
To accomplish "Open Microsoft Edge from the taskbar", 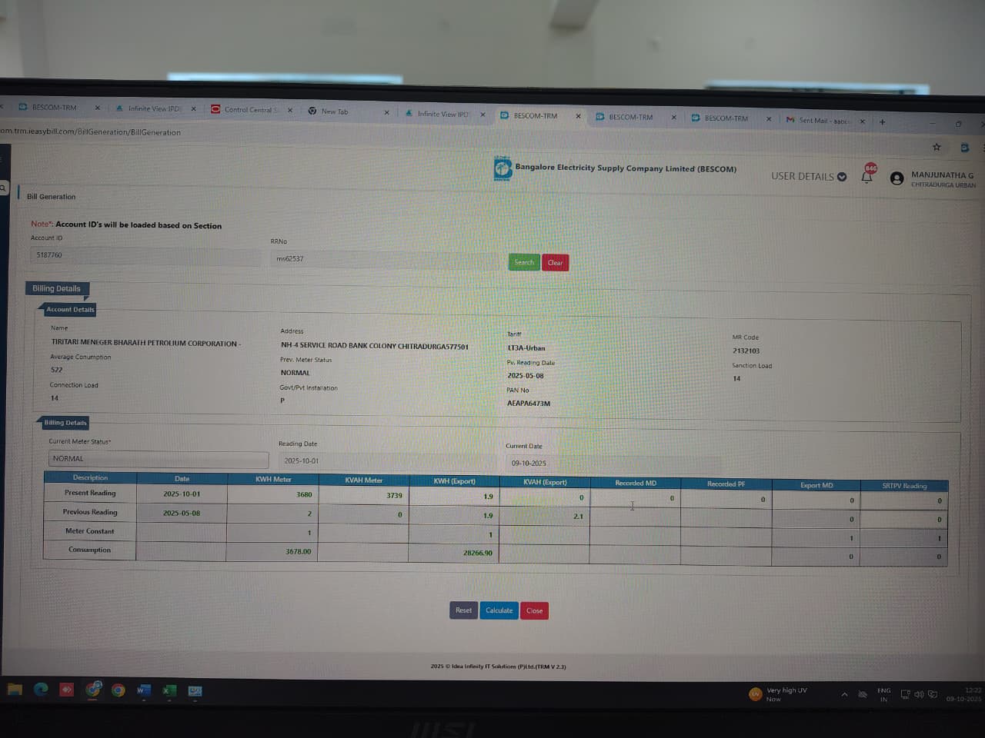I will pos(41,690).
